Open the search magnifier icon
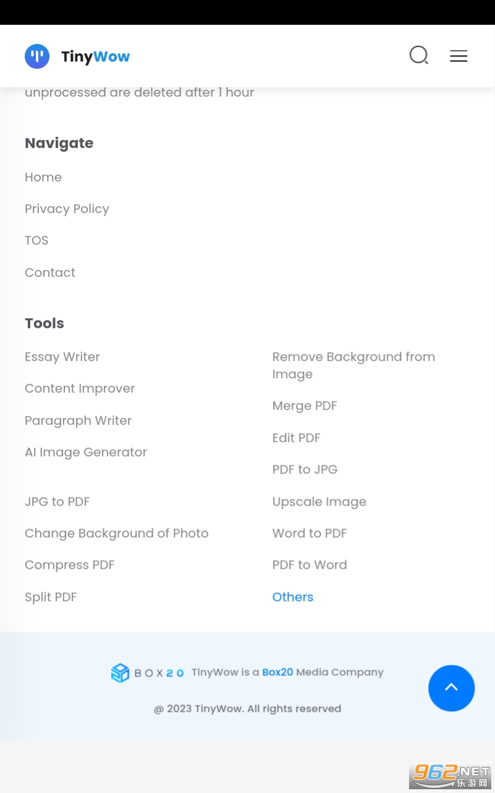Screen dimensions: 495x793 click(x=419, y=56)
